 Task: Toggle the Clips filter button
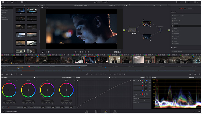point(23,2)
